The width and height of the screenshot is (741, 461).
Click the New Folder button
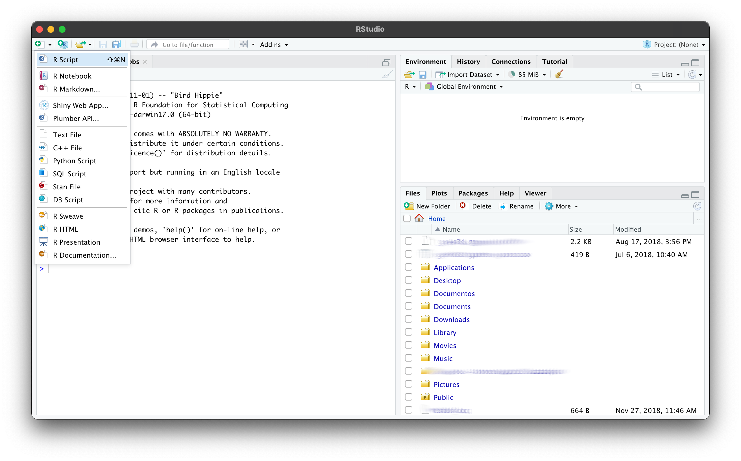tap(427, 206)
